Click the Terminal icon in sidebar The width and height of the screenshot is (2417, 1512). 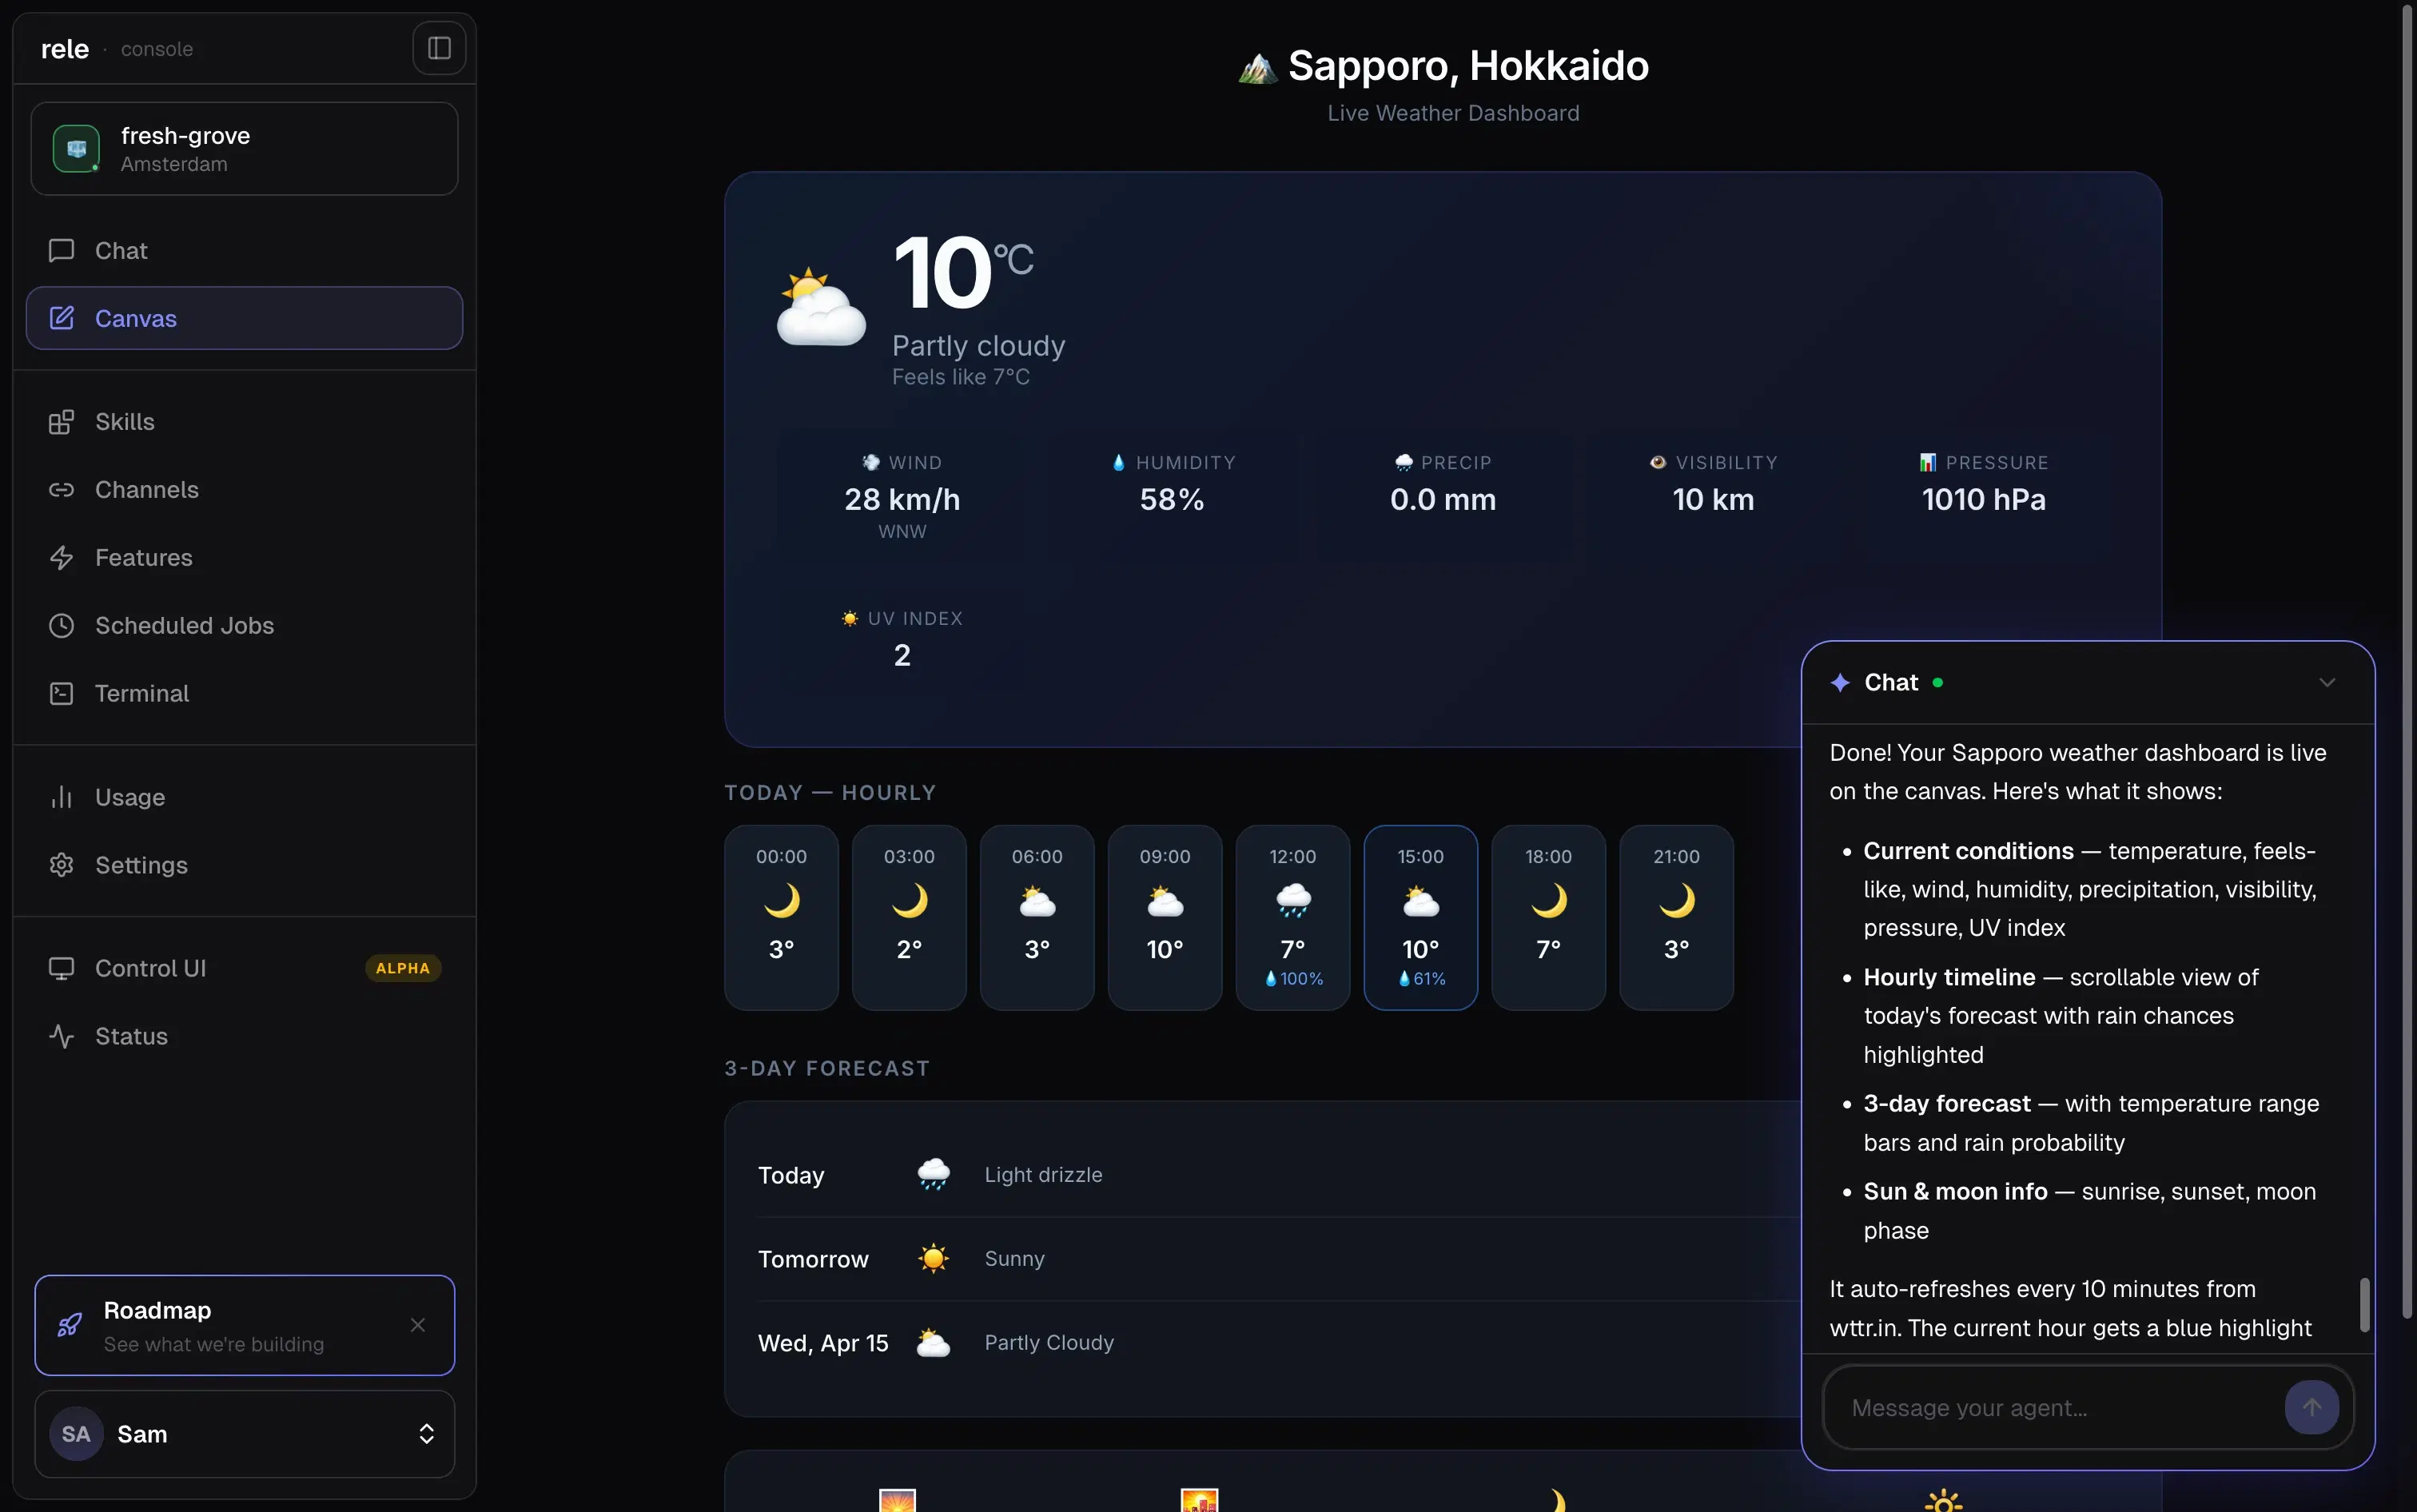(61, 693)
